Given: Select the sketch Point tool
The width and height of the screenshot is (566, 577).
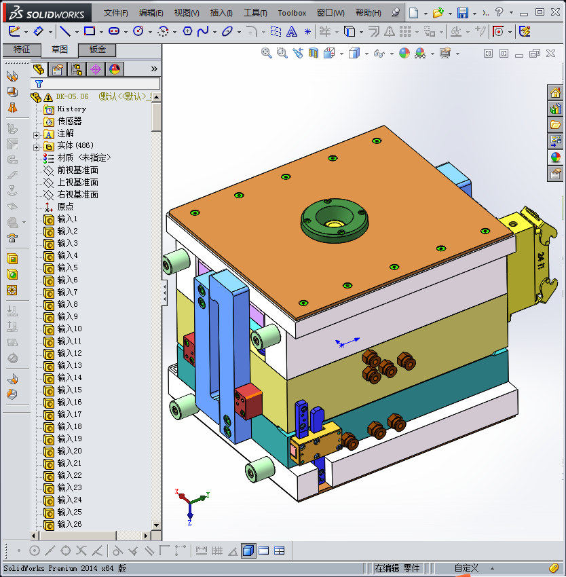Looking at the screenshot, I should click(x=307, y=32).
